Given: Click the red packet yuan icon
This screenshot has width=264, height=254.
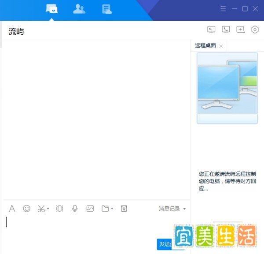Looking at the screenshot, I should pyautogui.click(x=124, y=209).
